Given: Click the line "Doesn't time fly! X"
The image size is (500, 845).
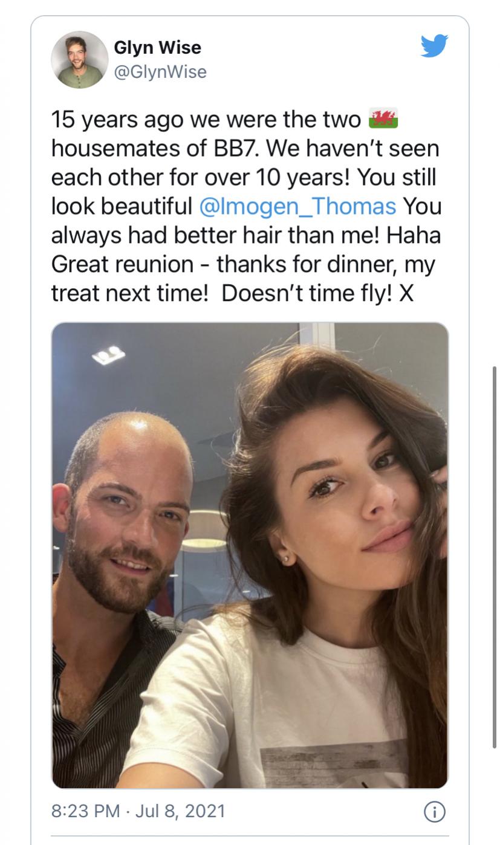Looking at the screenshot, I should tap(317, 294).
